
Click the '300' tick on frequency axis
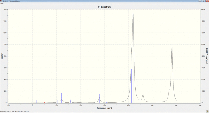point(104,106)
